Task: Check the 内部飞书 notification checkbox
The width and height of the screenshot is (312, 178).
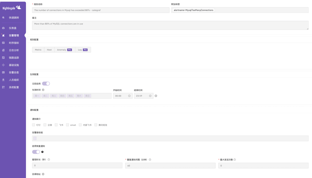Action: pos(80,125)
